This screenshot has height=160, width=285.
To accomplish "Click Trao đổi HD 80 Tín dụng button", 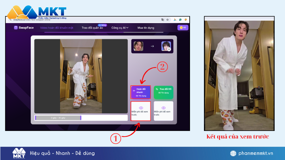I will click(164, 92).
